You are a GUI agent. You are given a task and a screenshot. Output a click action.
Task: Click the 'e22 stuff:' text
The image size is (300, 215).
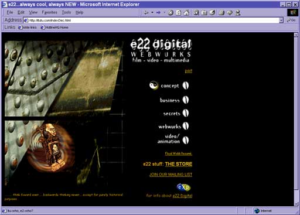pos(153,164)
